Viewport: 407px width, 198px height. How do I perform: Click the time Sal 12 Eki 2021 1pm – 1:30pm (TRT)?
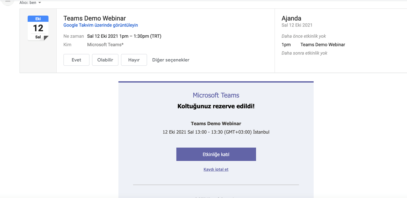(124, 36)
